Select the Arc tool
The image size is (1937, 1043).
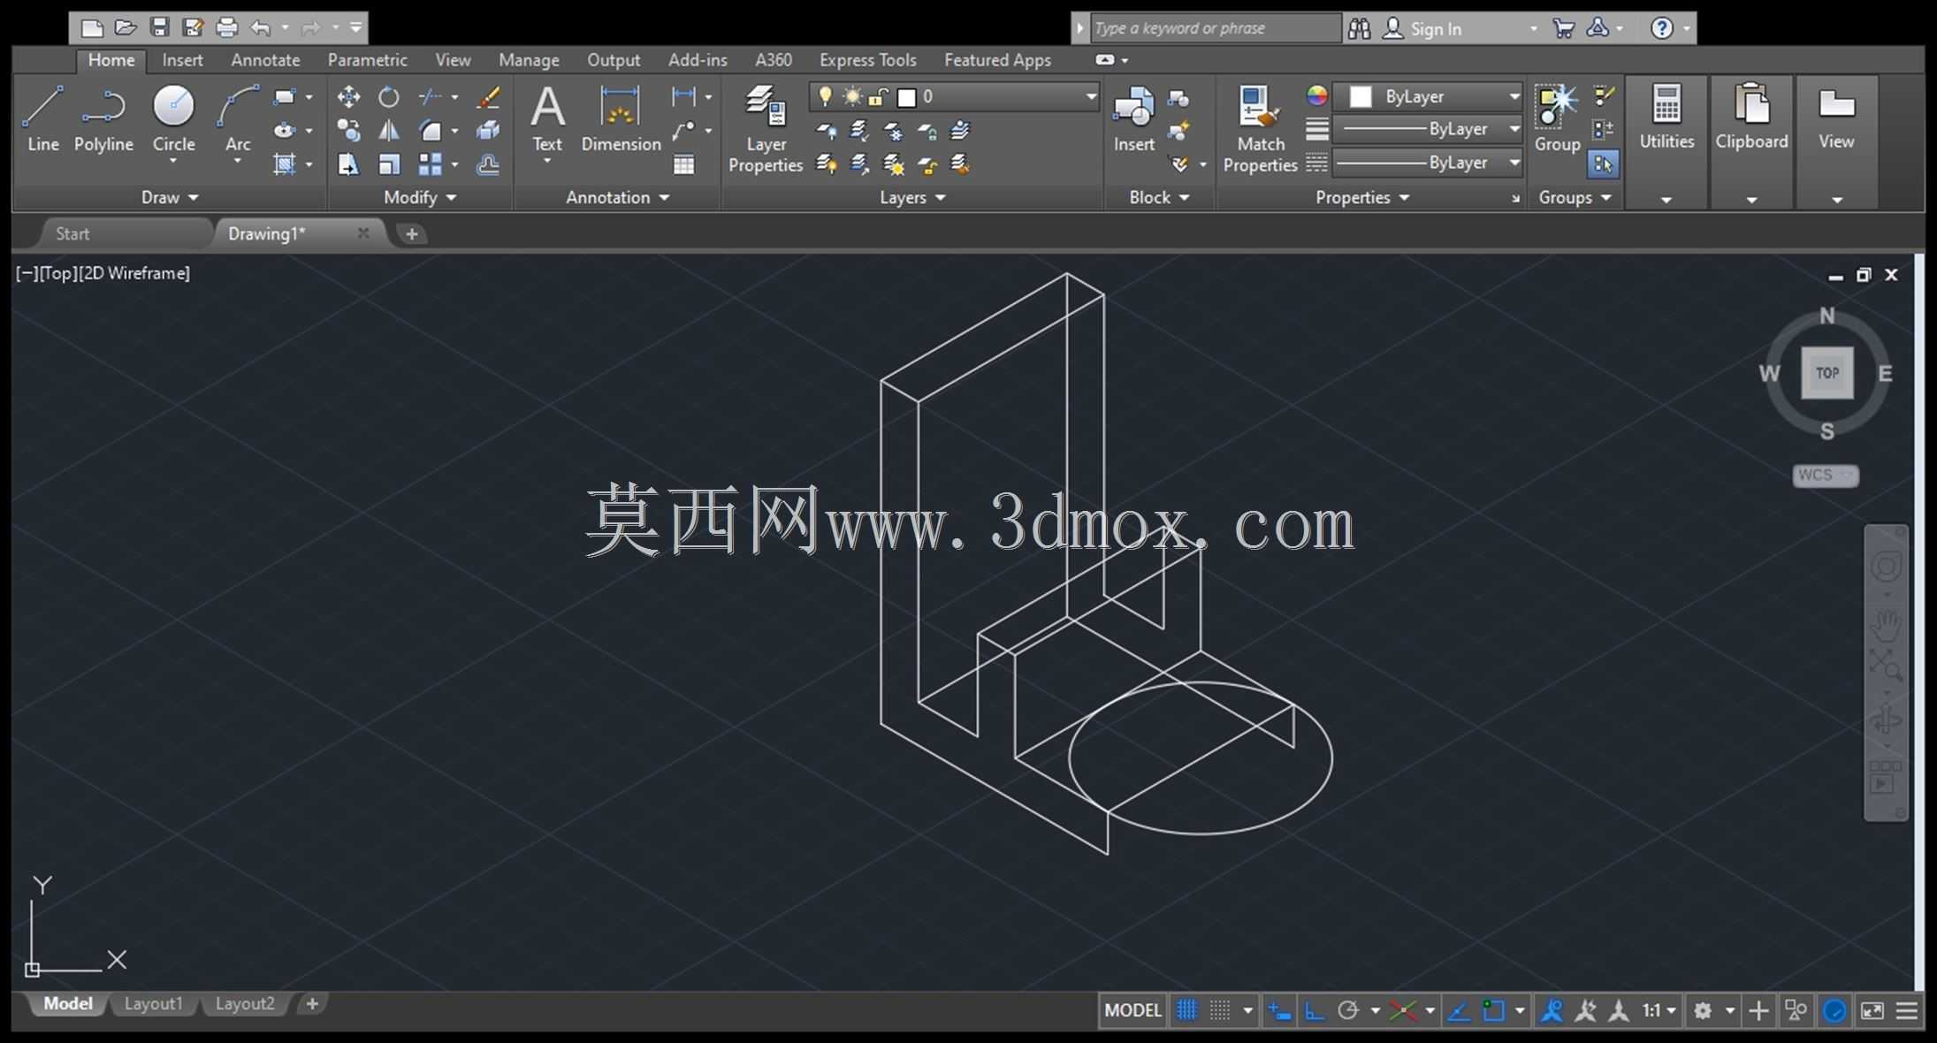tap(238, 118)
